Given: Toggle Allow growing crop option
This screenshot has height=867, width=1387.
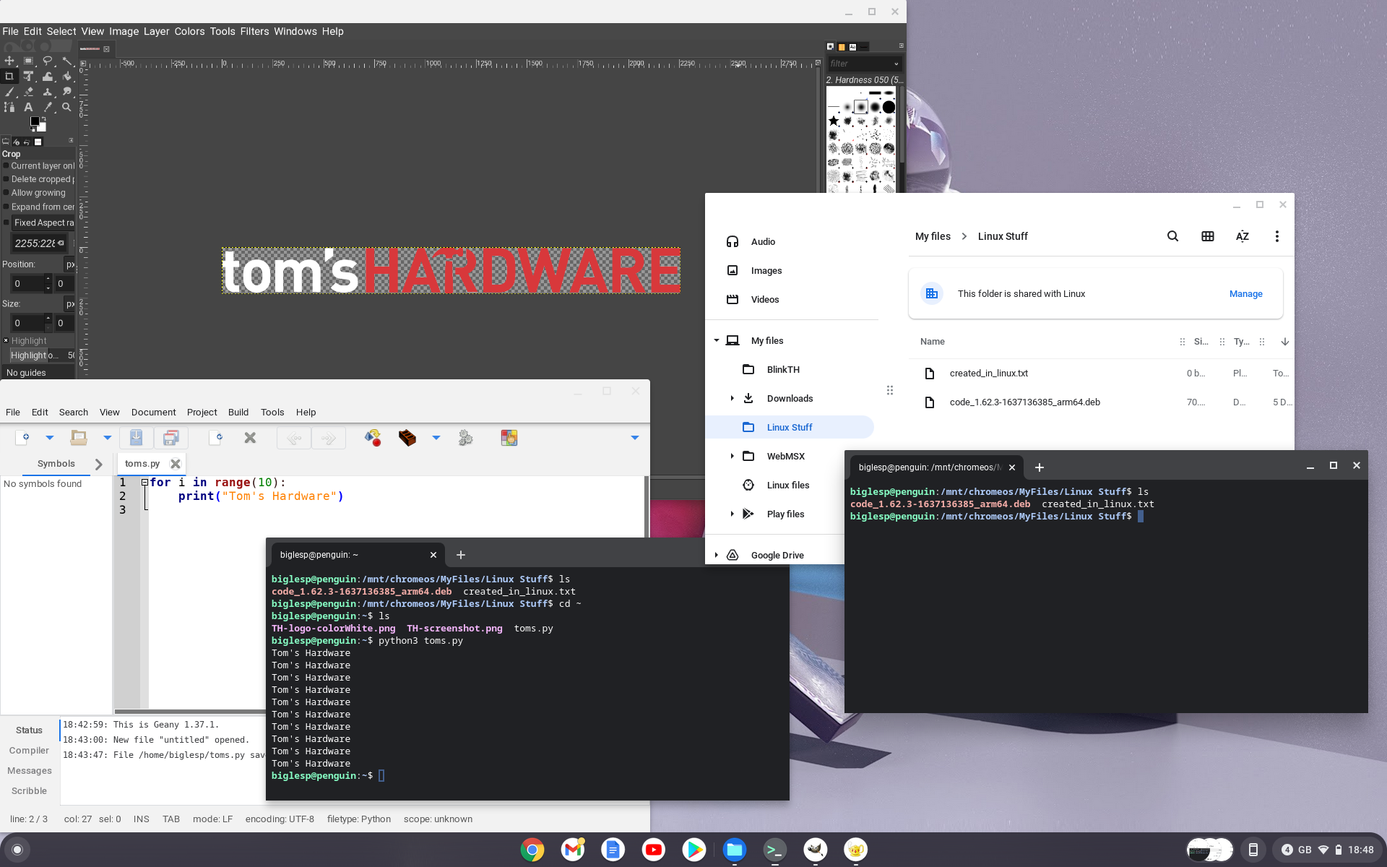Looking at the screenshot, I should 6,191.
